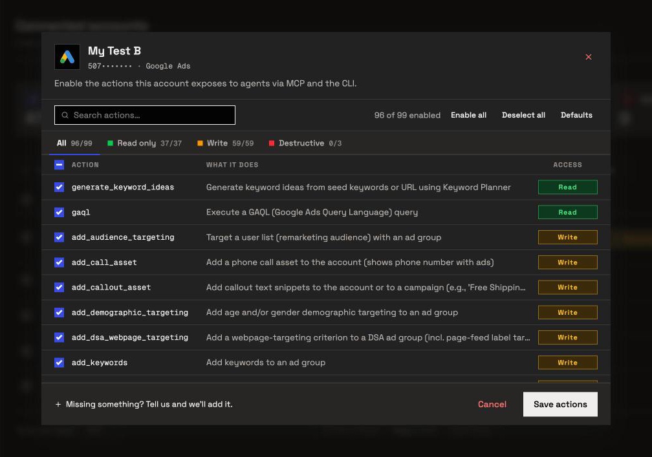Image resolution: width=652 pixels, height=457 pixels.
Task: Click the green Read only color indicator
Action: [x=110, y=143]
